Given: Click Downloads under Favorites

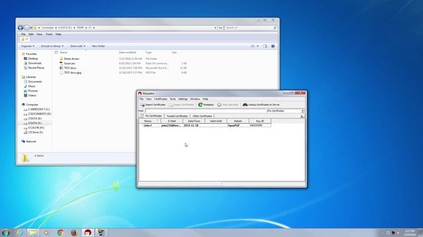Looking at the screenshot, I should (x=35, y=63).
